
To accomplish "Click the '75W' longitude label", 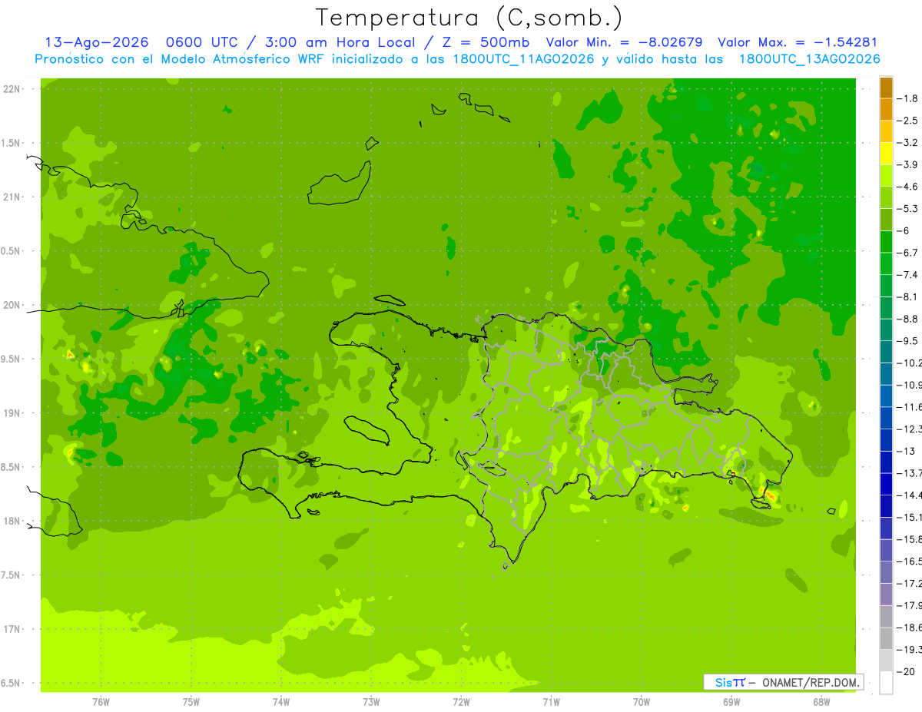I will pos(191,701).
